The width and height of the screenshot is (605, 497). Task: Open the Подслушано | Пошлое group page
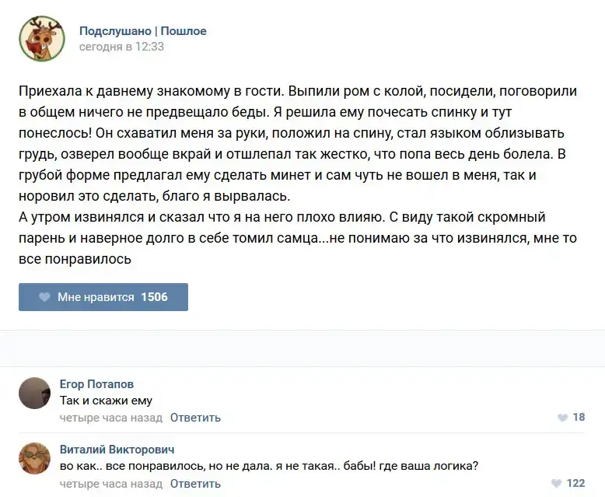[142, 31]
